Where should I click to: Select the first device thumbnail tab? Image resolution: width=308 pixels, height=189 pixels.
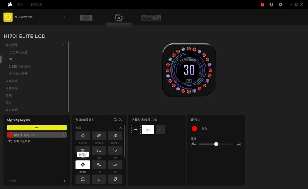86,18
